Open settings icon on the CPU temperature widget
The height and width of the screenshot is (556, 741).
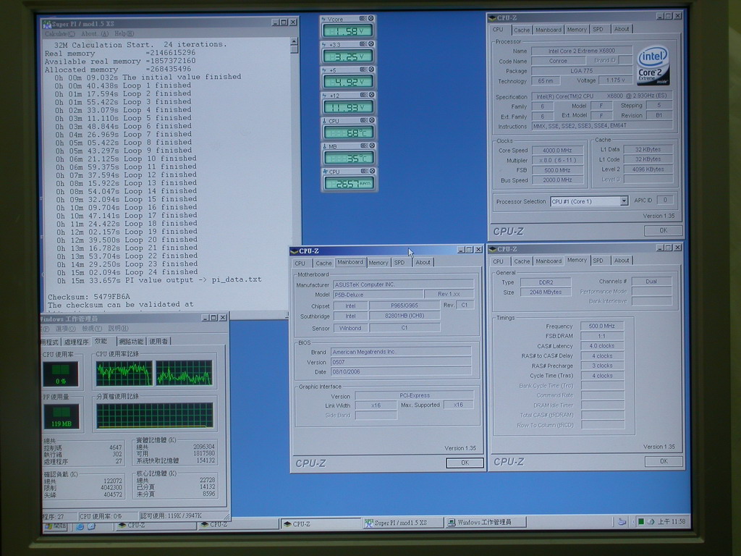pos(364,121)
